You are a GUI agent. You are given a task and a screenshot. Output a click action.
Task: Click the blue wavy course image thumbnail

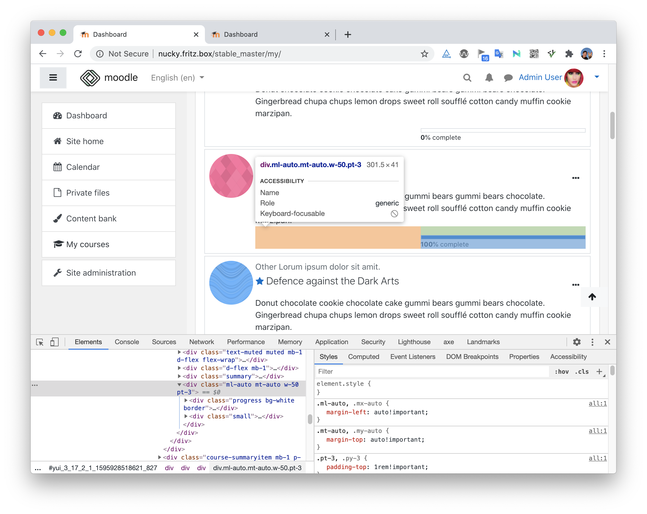(x=231, y=283)
